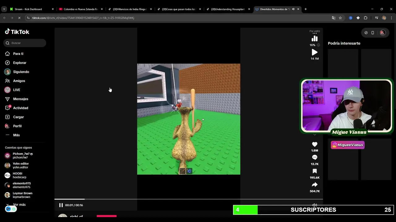
Task: Click the white tag extension icon
Action: click(358, 18)
